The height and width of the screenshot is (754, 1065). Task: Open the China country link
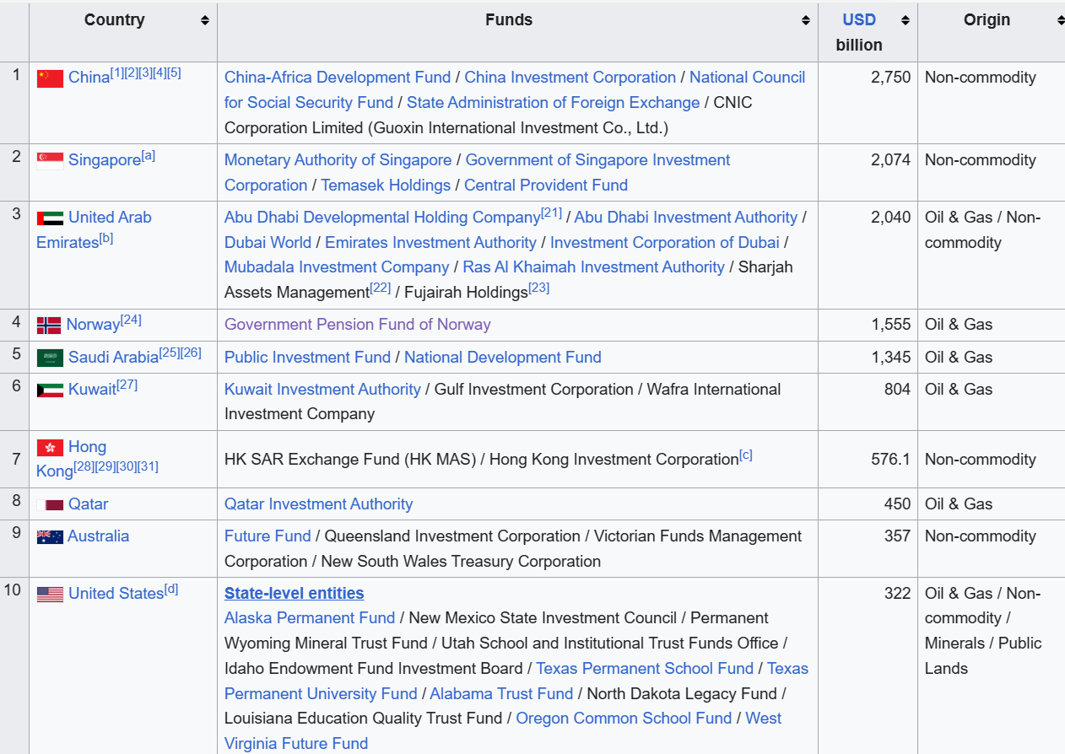coord(89,78)
